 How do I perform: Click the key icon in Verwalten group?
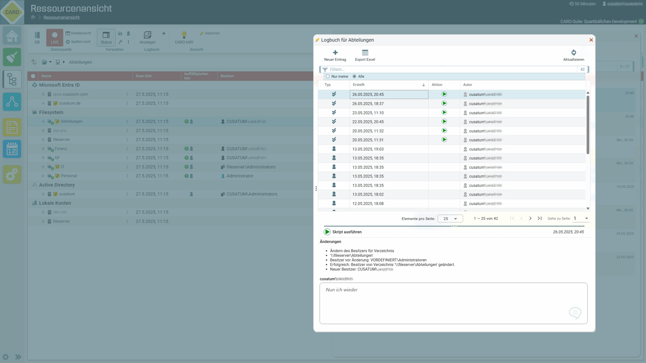[120, 42]
